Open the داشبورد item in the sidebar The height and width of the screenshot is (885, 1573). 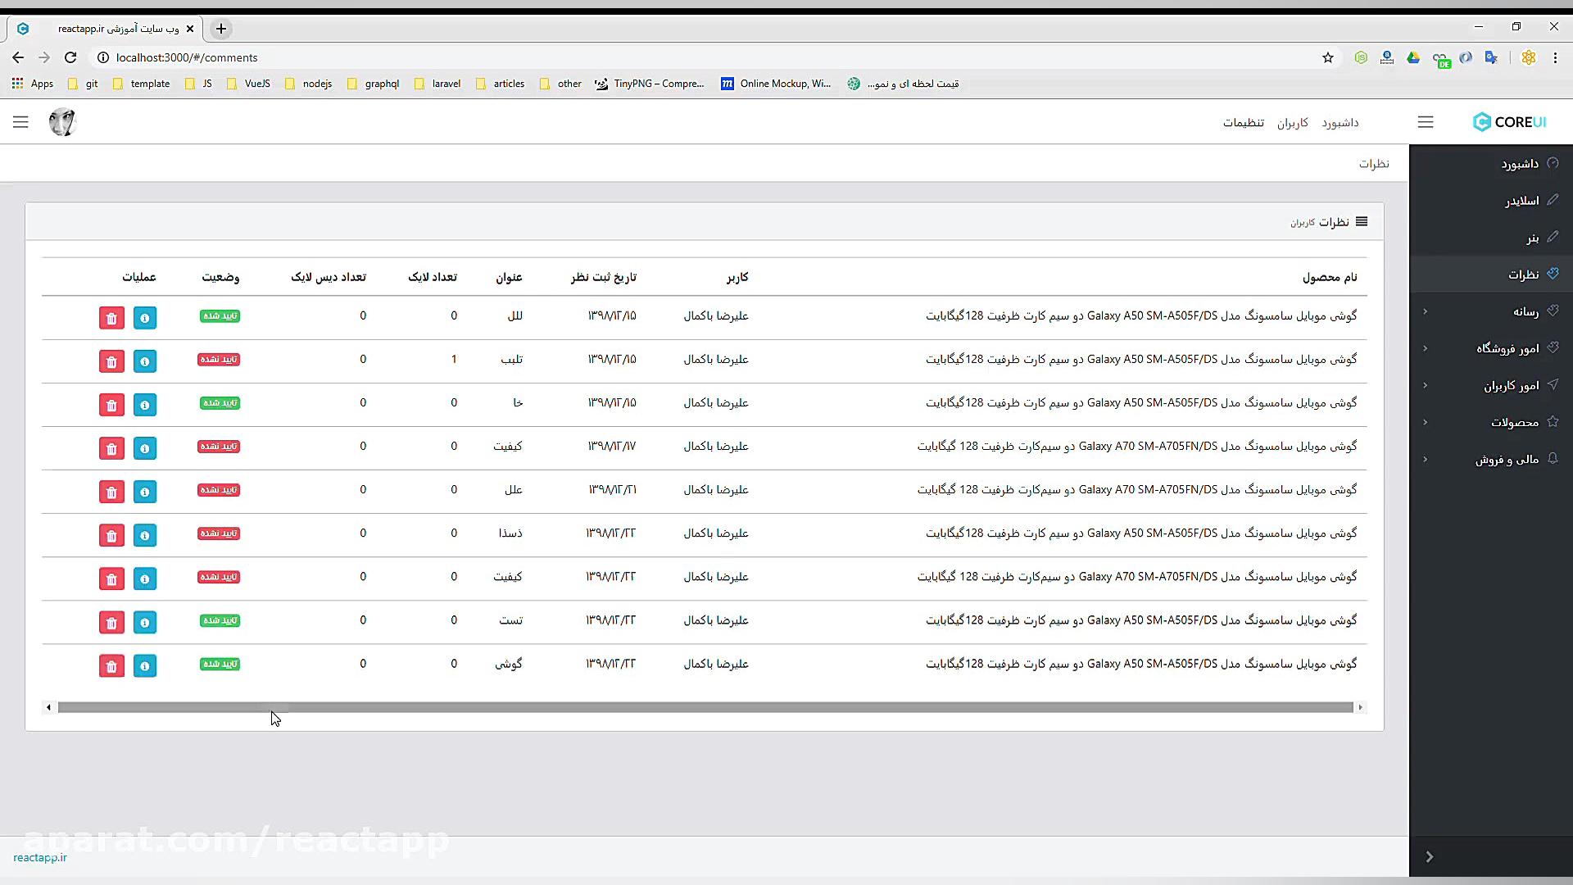point(1519,164)
